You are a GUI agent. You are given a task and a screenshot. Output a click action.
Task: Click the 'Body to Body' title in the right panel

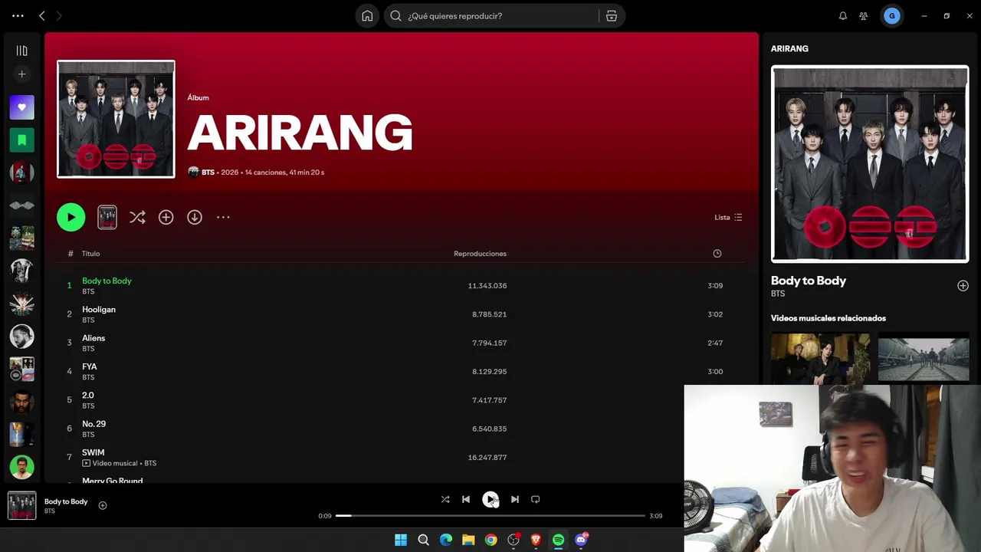[809, 281]
